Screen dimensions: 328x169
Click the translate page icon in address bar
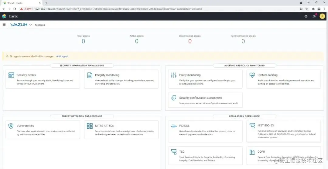click(301, 9)
